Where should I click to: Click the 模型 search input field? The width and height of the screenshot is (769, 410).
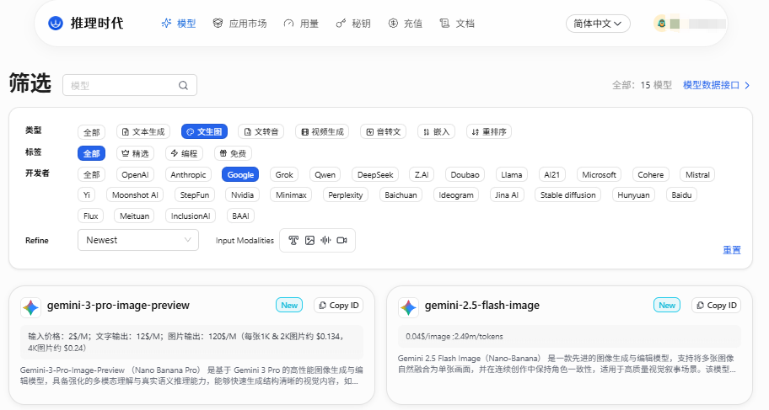[130, 85]
